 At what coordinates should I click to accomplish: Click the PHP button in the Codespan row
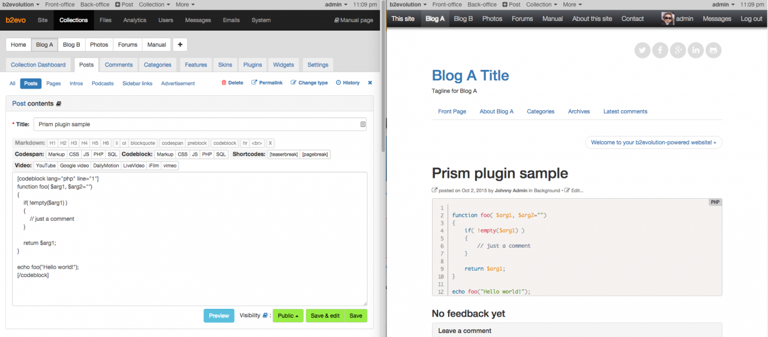(99, 154)
